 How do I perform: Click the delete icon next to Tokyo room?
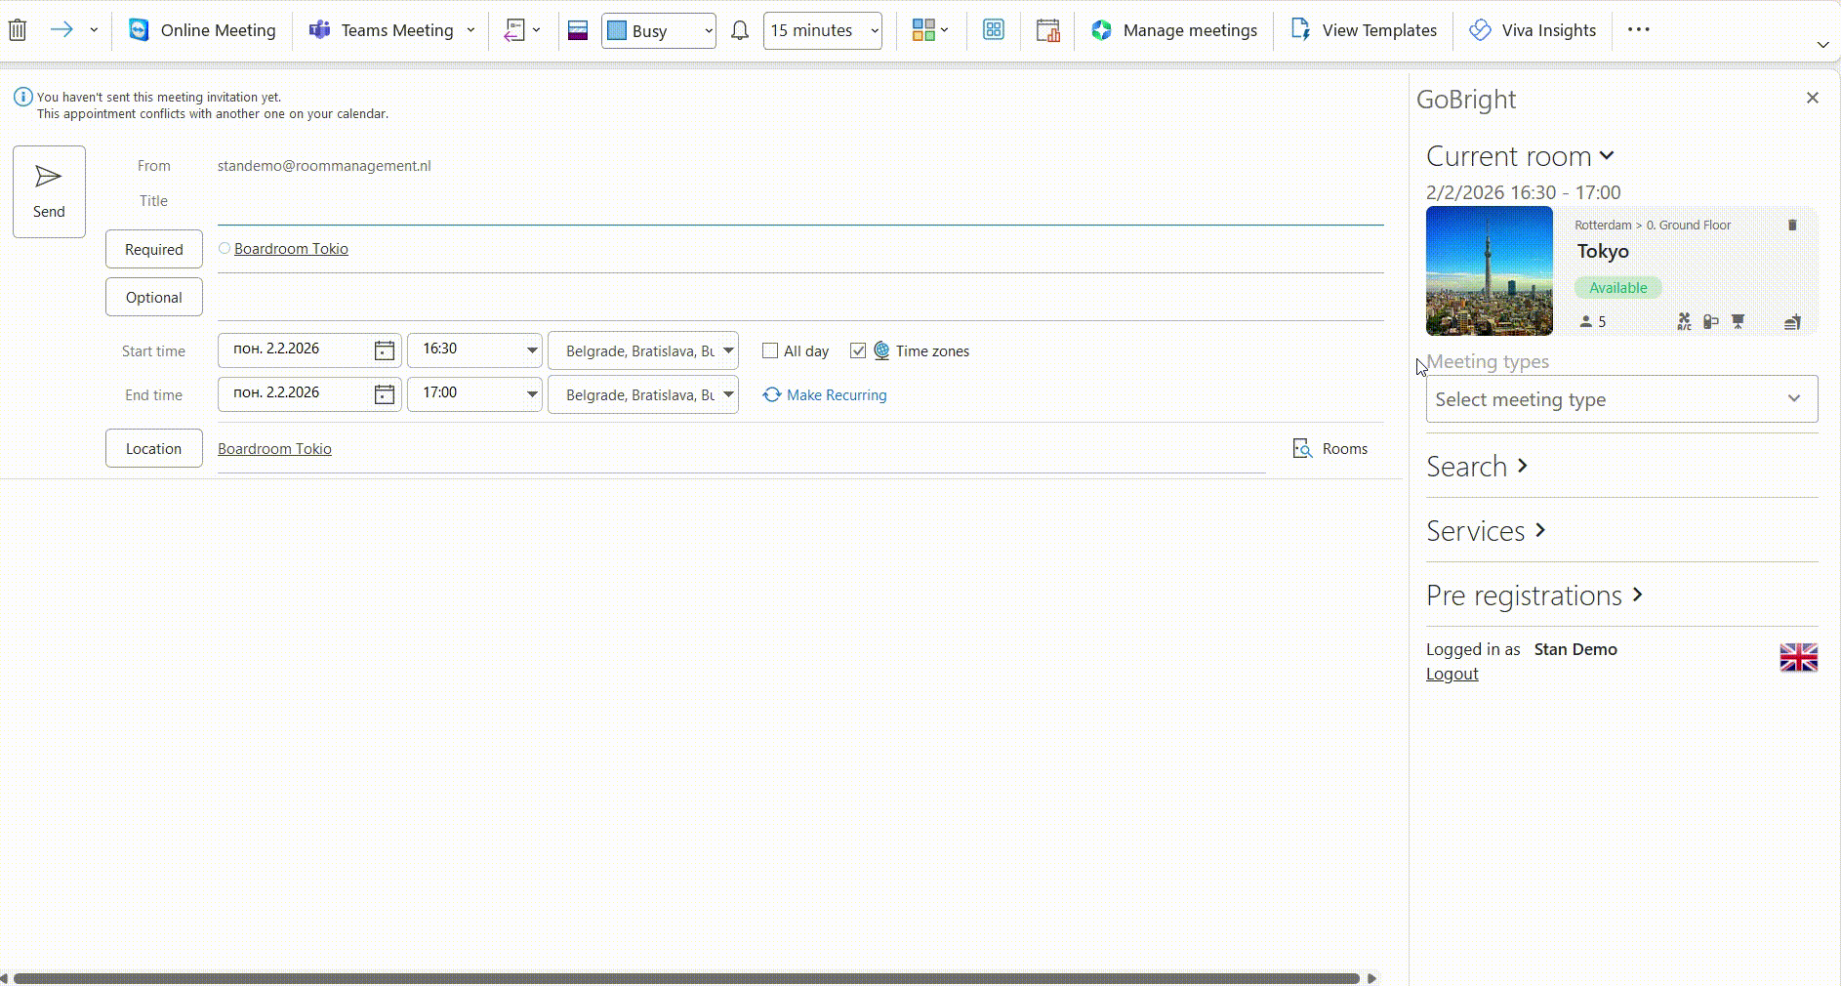[1793, 226]
